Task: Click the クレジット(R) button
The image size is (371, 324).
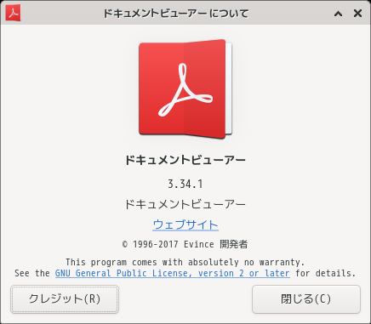Action: (65, 299)
